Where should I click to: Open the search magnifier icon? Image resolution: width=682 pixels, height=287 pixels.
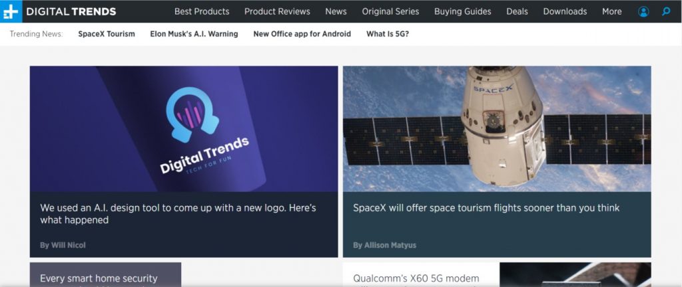coord(666,12)
